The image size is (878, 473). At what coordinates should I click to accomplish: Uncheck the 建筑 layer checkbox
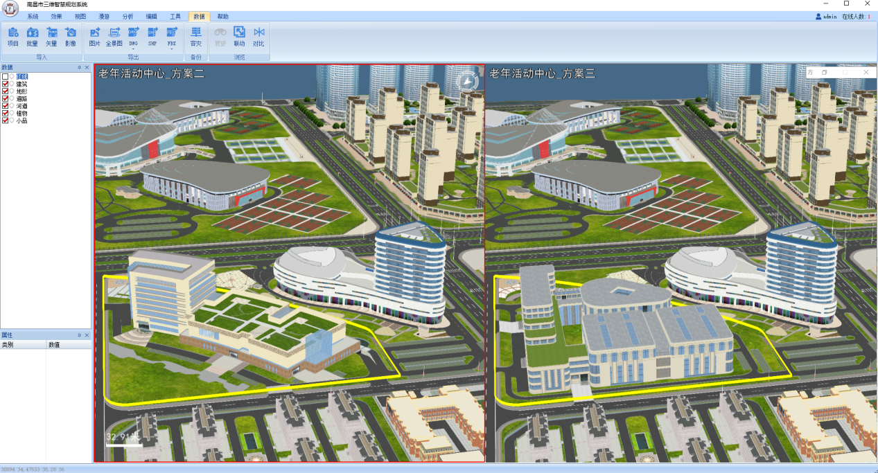click(6, 84)
